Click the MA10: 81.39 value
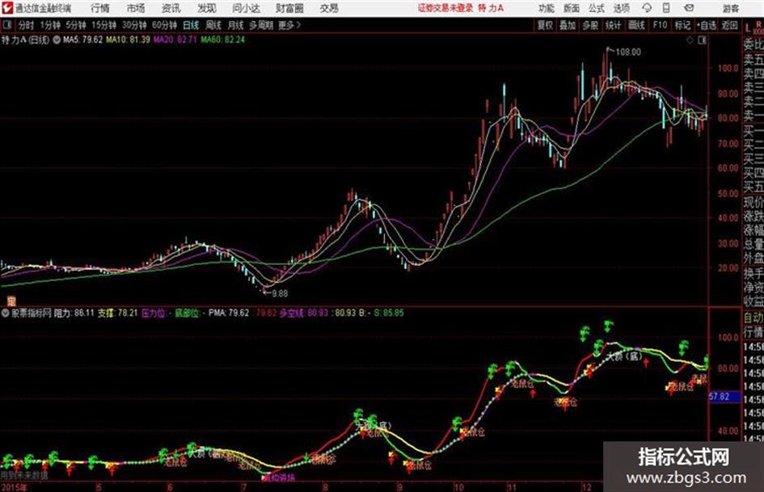The image size is (764, 492). tap(129, 40)
